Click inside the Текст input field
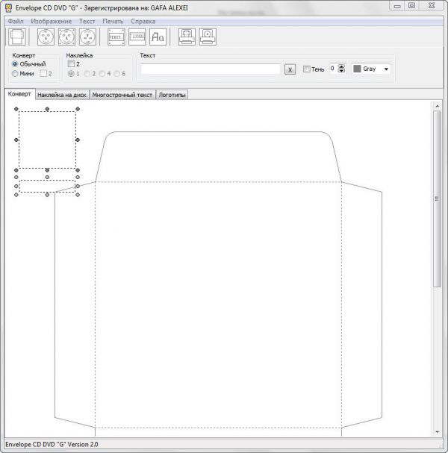Image resolution: width=448 pixels, height=453 pixels. point(211,69)
